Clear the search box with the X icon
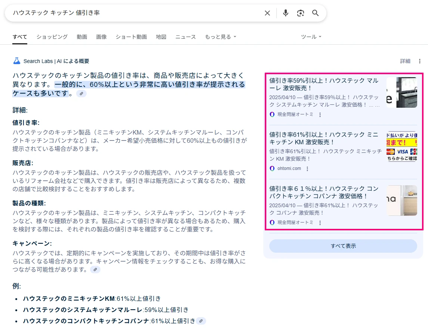This screenshot has width=428, height=328. [267, 13]
